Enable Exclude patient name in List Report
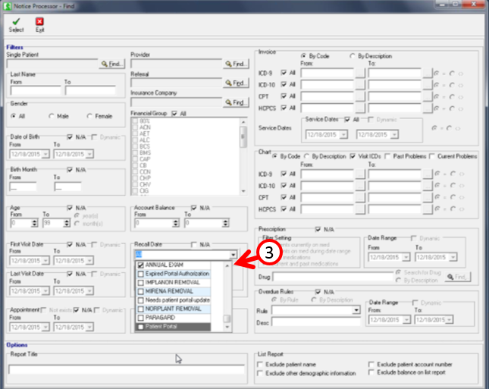Image resolution: width=489 pixels, height=389 pixels. (x=261, y=365)
